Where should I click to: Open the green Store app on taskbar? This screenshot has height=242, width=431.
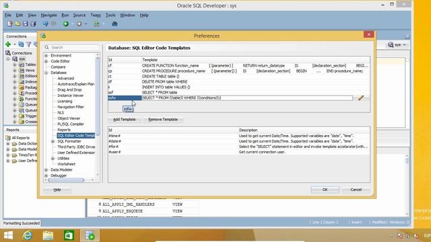point(69,235)
